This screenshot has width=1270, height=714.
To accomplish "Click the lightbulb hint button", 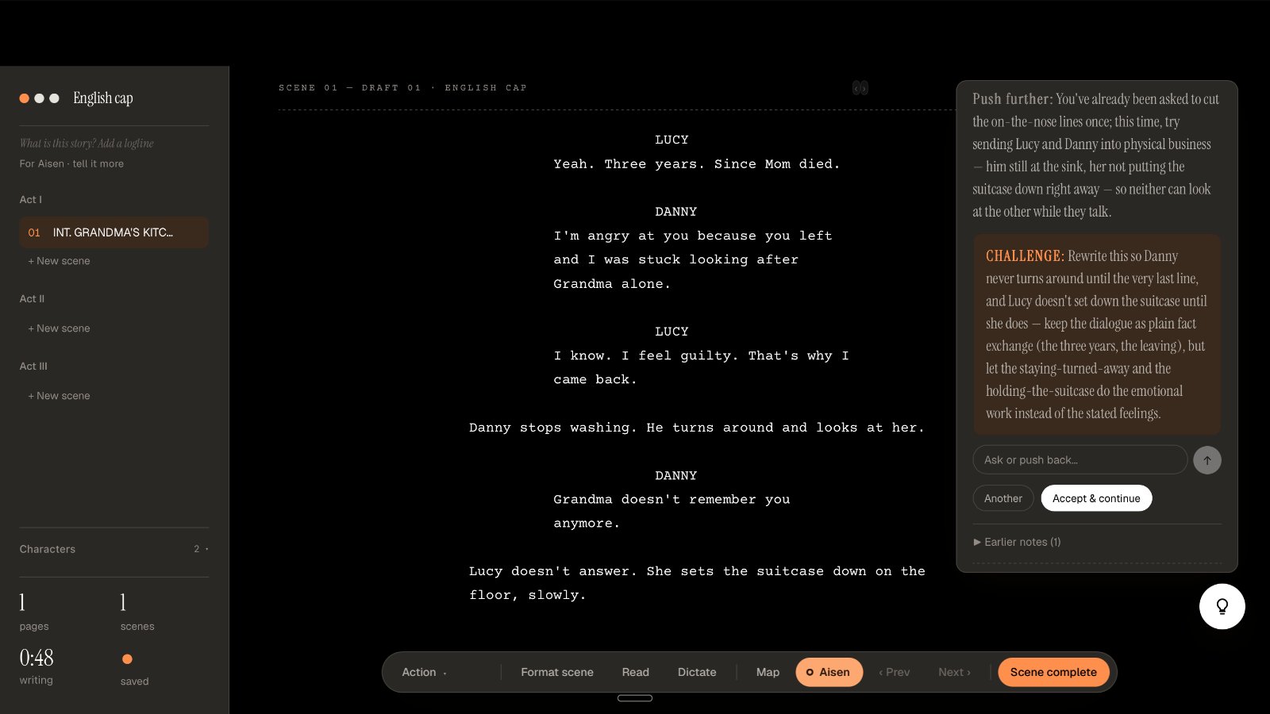I will [1222, 606].
